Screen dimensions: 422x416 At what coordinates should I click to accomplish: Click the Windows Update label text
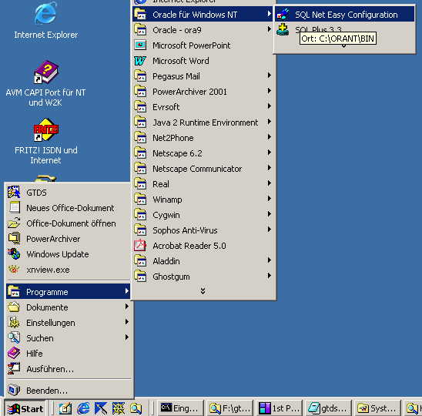pyautogui.click(x=58, y=254)
